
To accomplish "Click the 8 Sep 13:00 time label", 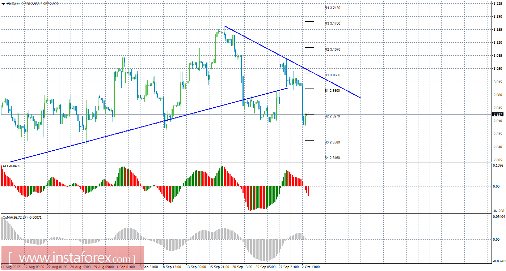I will 172,267.
